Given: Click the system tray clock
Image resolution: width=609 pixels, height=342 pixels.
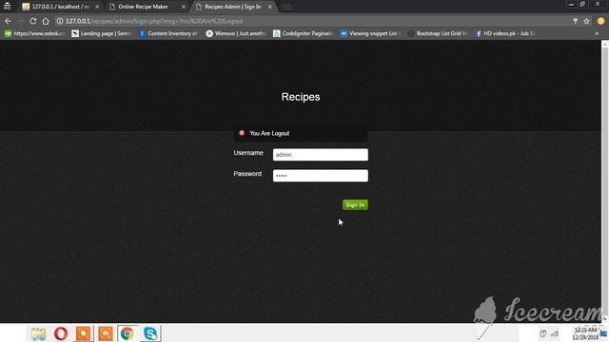Looking at the screenshot, I should [586, 333].
